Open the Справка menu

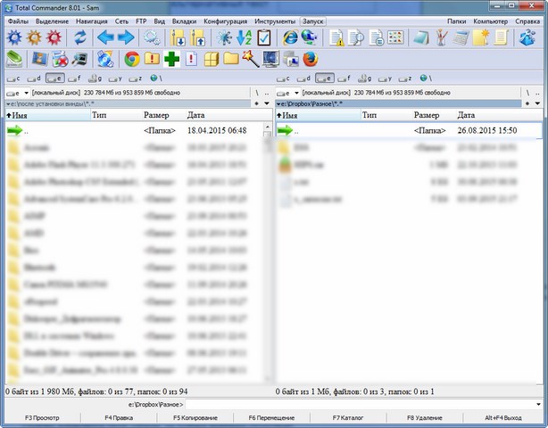(x=527, y=21)
